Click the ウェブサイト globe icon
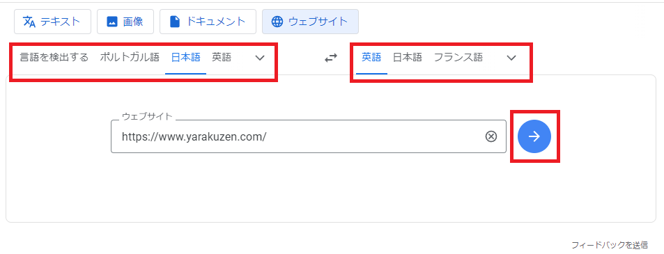Screen dimensions: 664x254 [x=277, y=22]
